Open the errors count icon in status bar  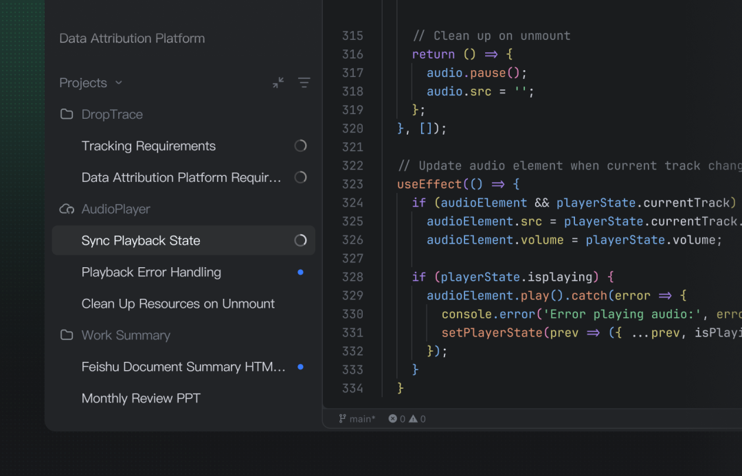(x=393, y=419)
